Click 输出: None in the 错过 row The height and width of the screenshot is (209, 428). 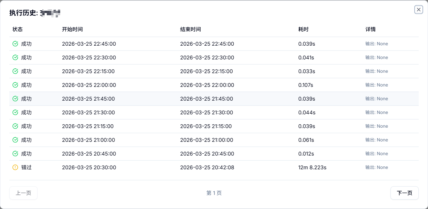(377, 167)
